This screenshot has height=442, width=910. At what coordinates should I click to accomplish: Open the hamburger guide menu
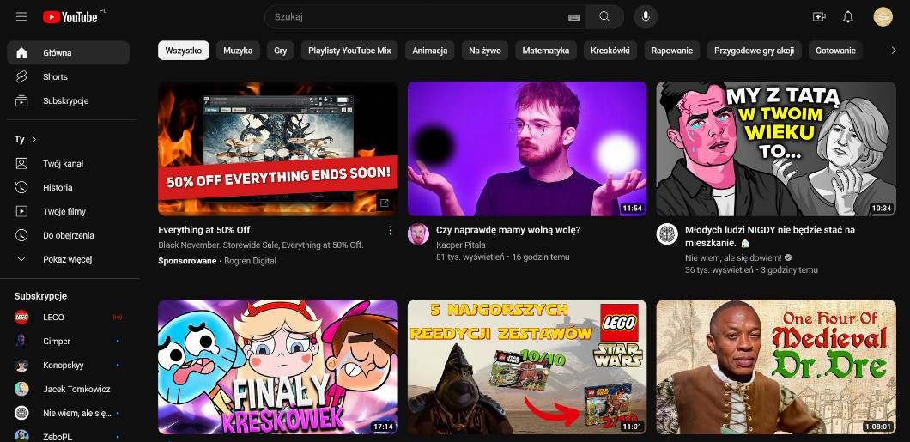[x=21, y=16]
